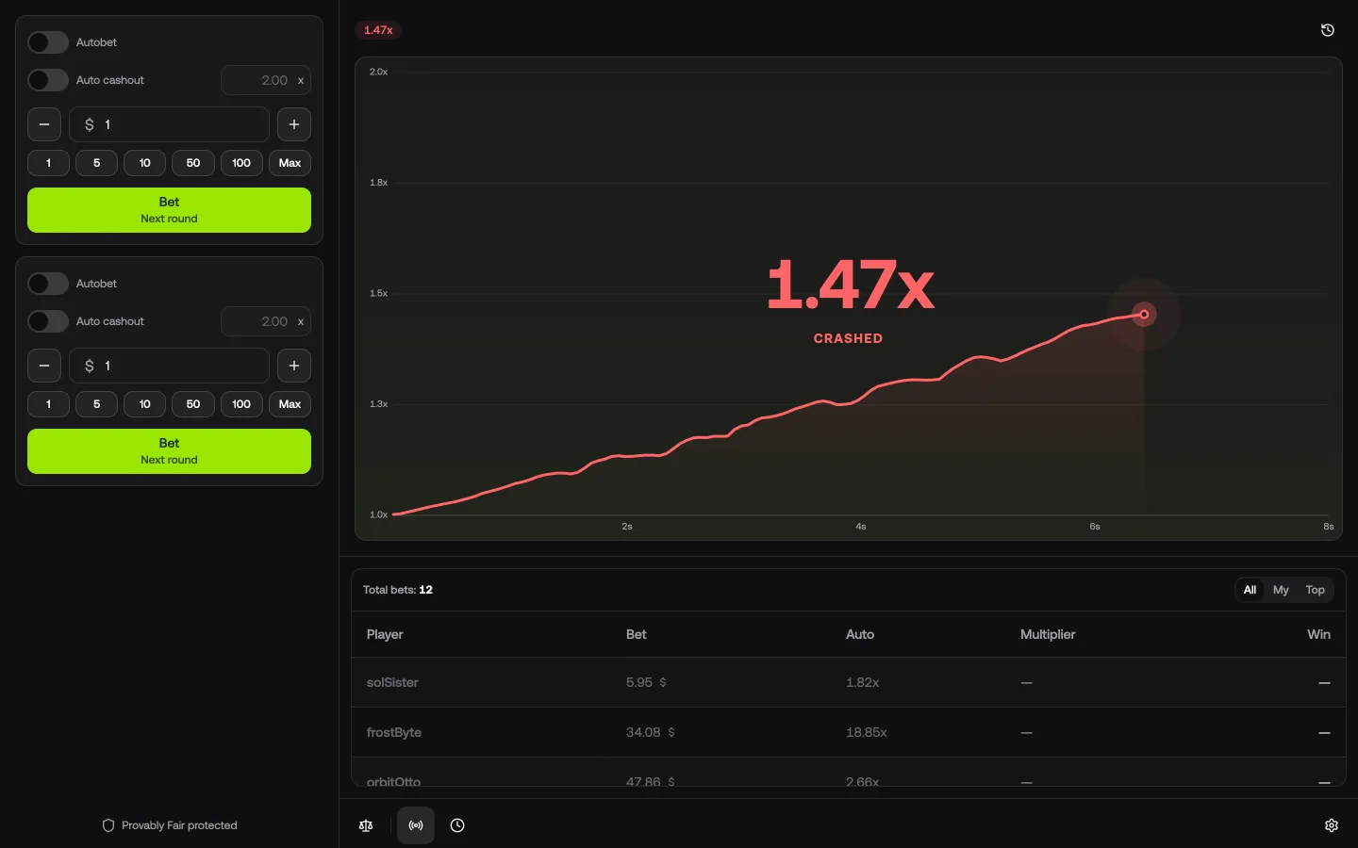Increase first bet amount with plus button
The width and height of the screenshot is (1358, 848).
(x=294, y=124)
